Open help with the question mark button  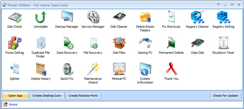click(x=218, y=5)
